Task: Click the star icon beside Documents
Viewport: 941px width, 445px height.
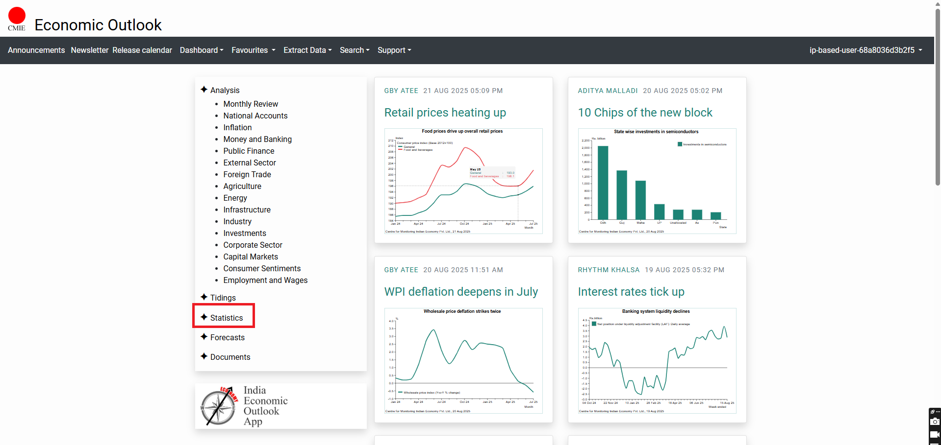Action: coord(204,356)
